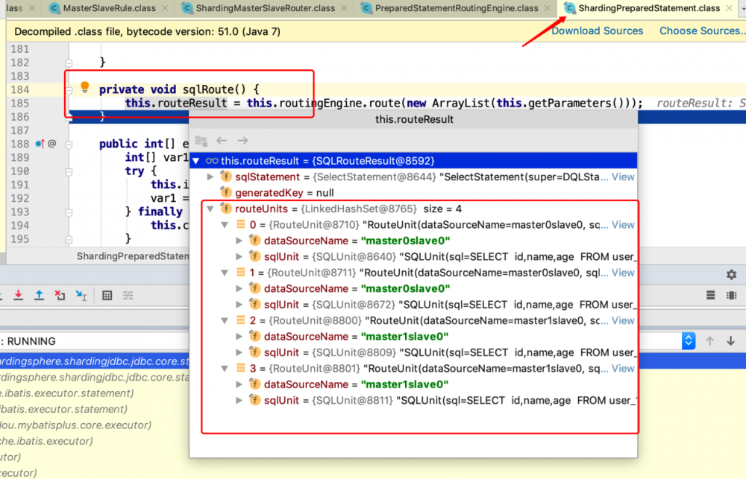This screenshot has height=479, width=746.
Task: Click View link for sqlStatement value
Action: tap(623, 177)
